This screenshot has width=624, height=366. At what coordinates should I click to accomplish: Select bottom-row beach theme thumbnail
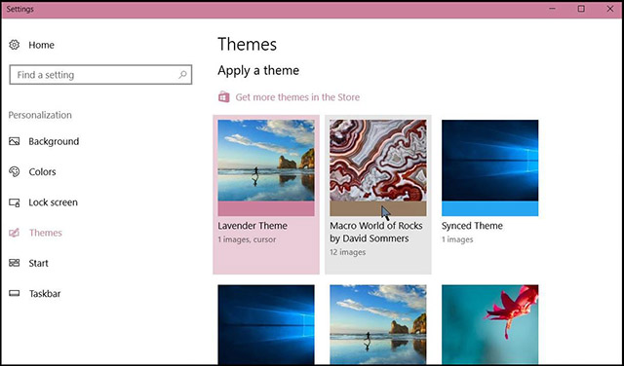[x=378, y=325]
